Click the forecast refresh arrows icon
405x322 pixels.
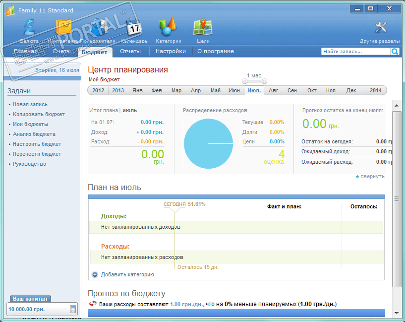click(93, 304)
